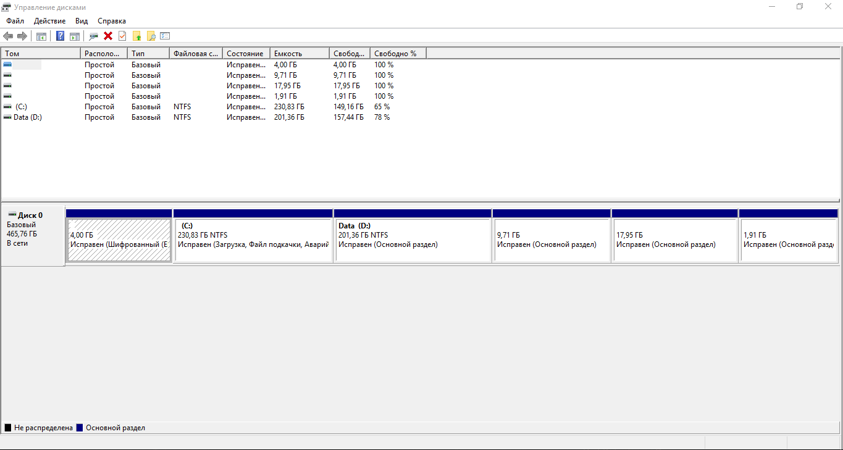Select the 17,95 ГБ partition block
This screenshot has width=843, height=450.
pos(674,240)
